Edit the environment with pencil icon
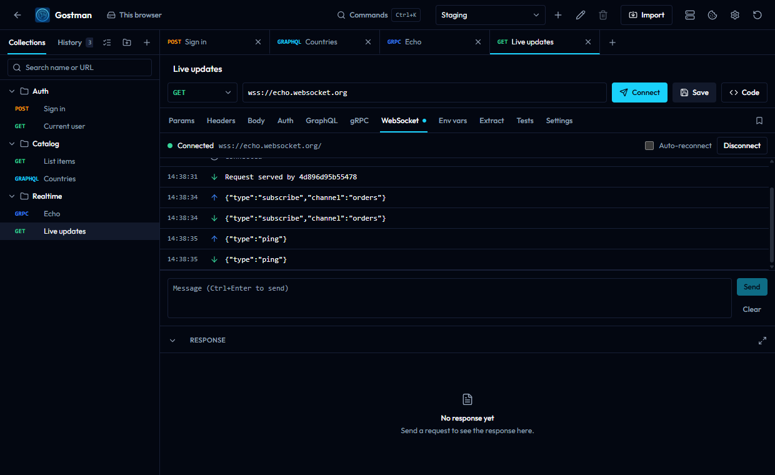The width and height of the screenshot is (775, 475). (581, 15)
